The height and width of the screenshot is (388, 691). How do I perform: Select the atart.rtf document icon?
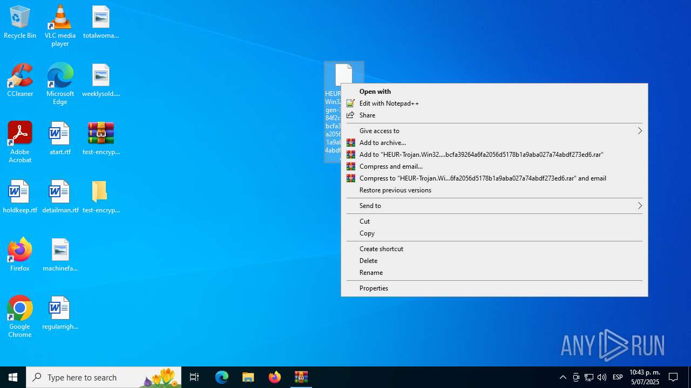pyautogui.click(x=60, y=138)
